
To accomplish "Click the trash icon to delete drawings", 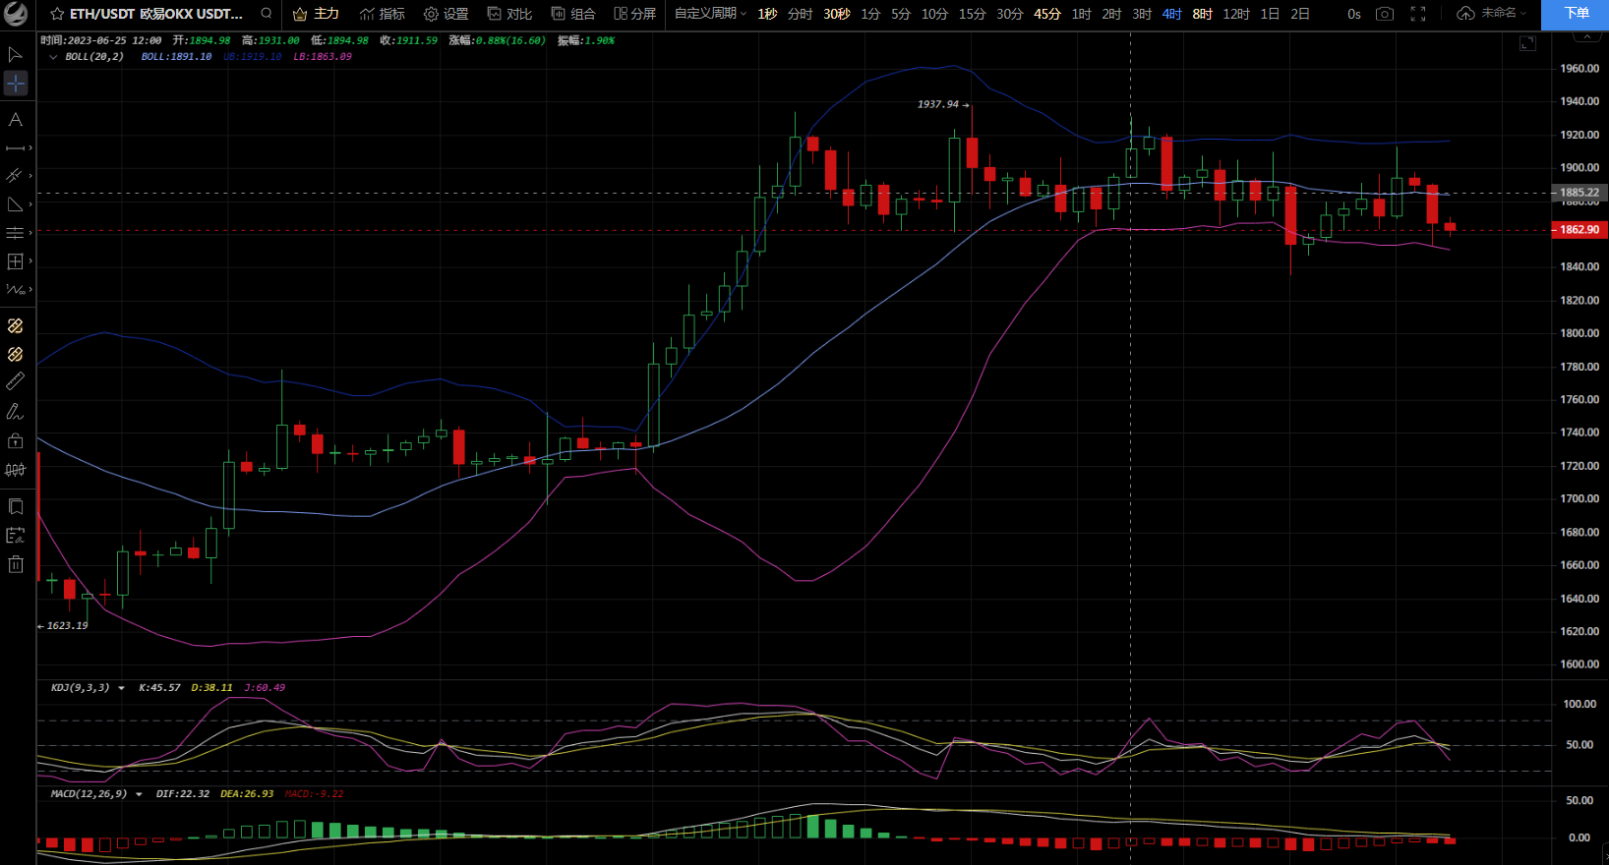I will click(16, 564).
